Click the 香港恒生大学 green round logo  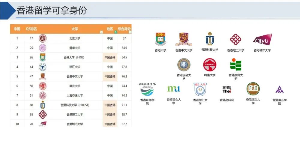pos(253,89)
